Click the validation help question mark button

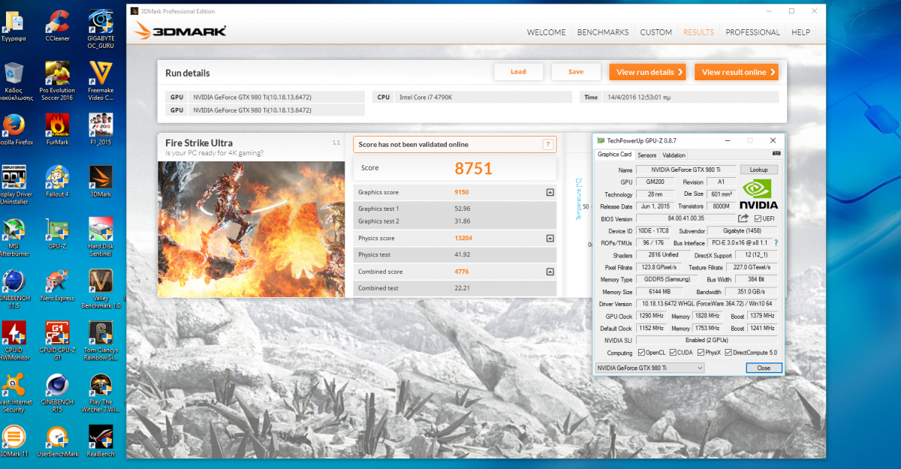click(x=548, y=145)
